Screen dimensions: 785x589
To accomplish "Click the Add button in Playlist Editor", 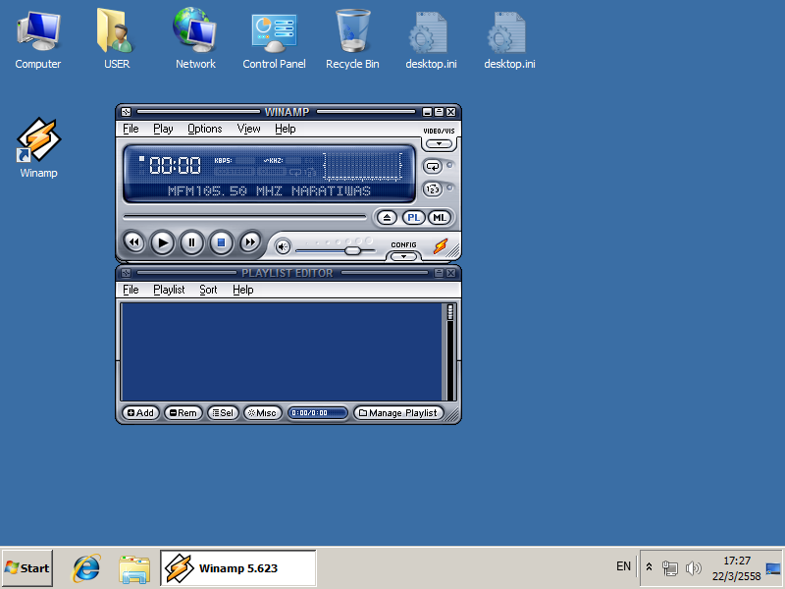I will 140,413.
